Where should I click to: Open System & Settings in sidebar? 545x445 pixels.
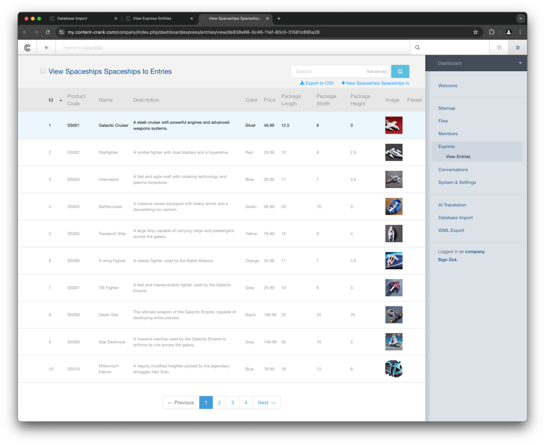[457, 182]
